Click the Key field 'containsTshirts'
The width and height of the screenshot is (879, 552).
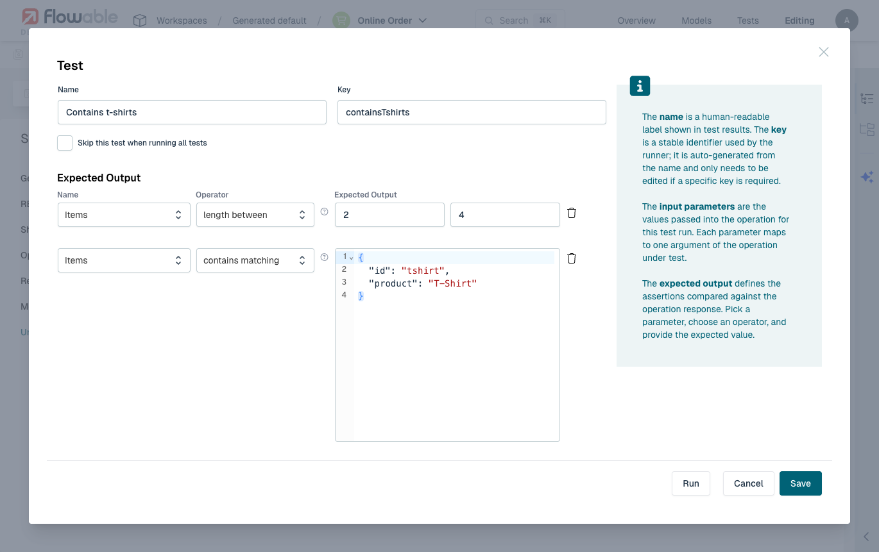472,112
